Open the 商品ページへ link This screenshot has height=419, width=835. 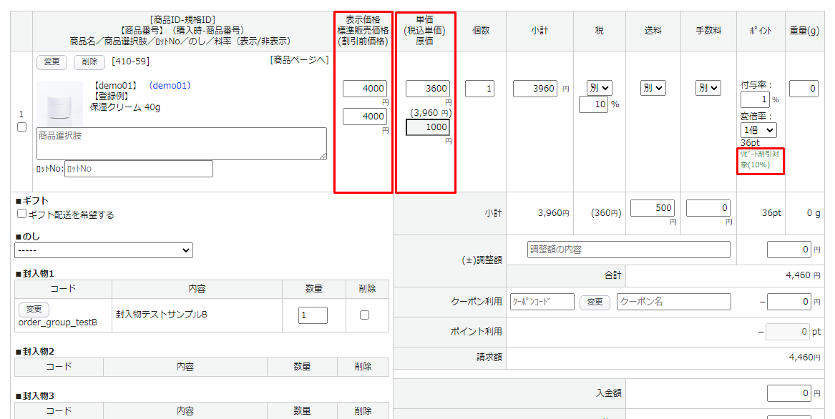tap(299, 60)
